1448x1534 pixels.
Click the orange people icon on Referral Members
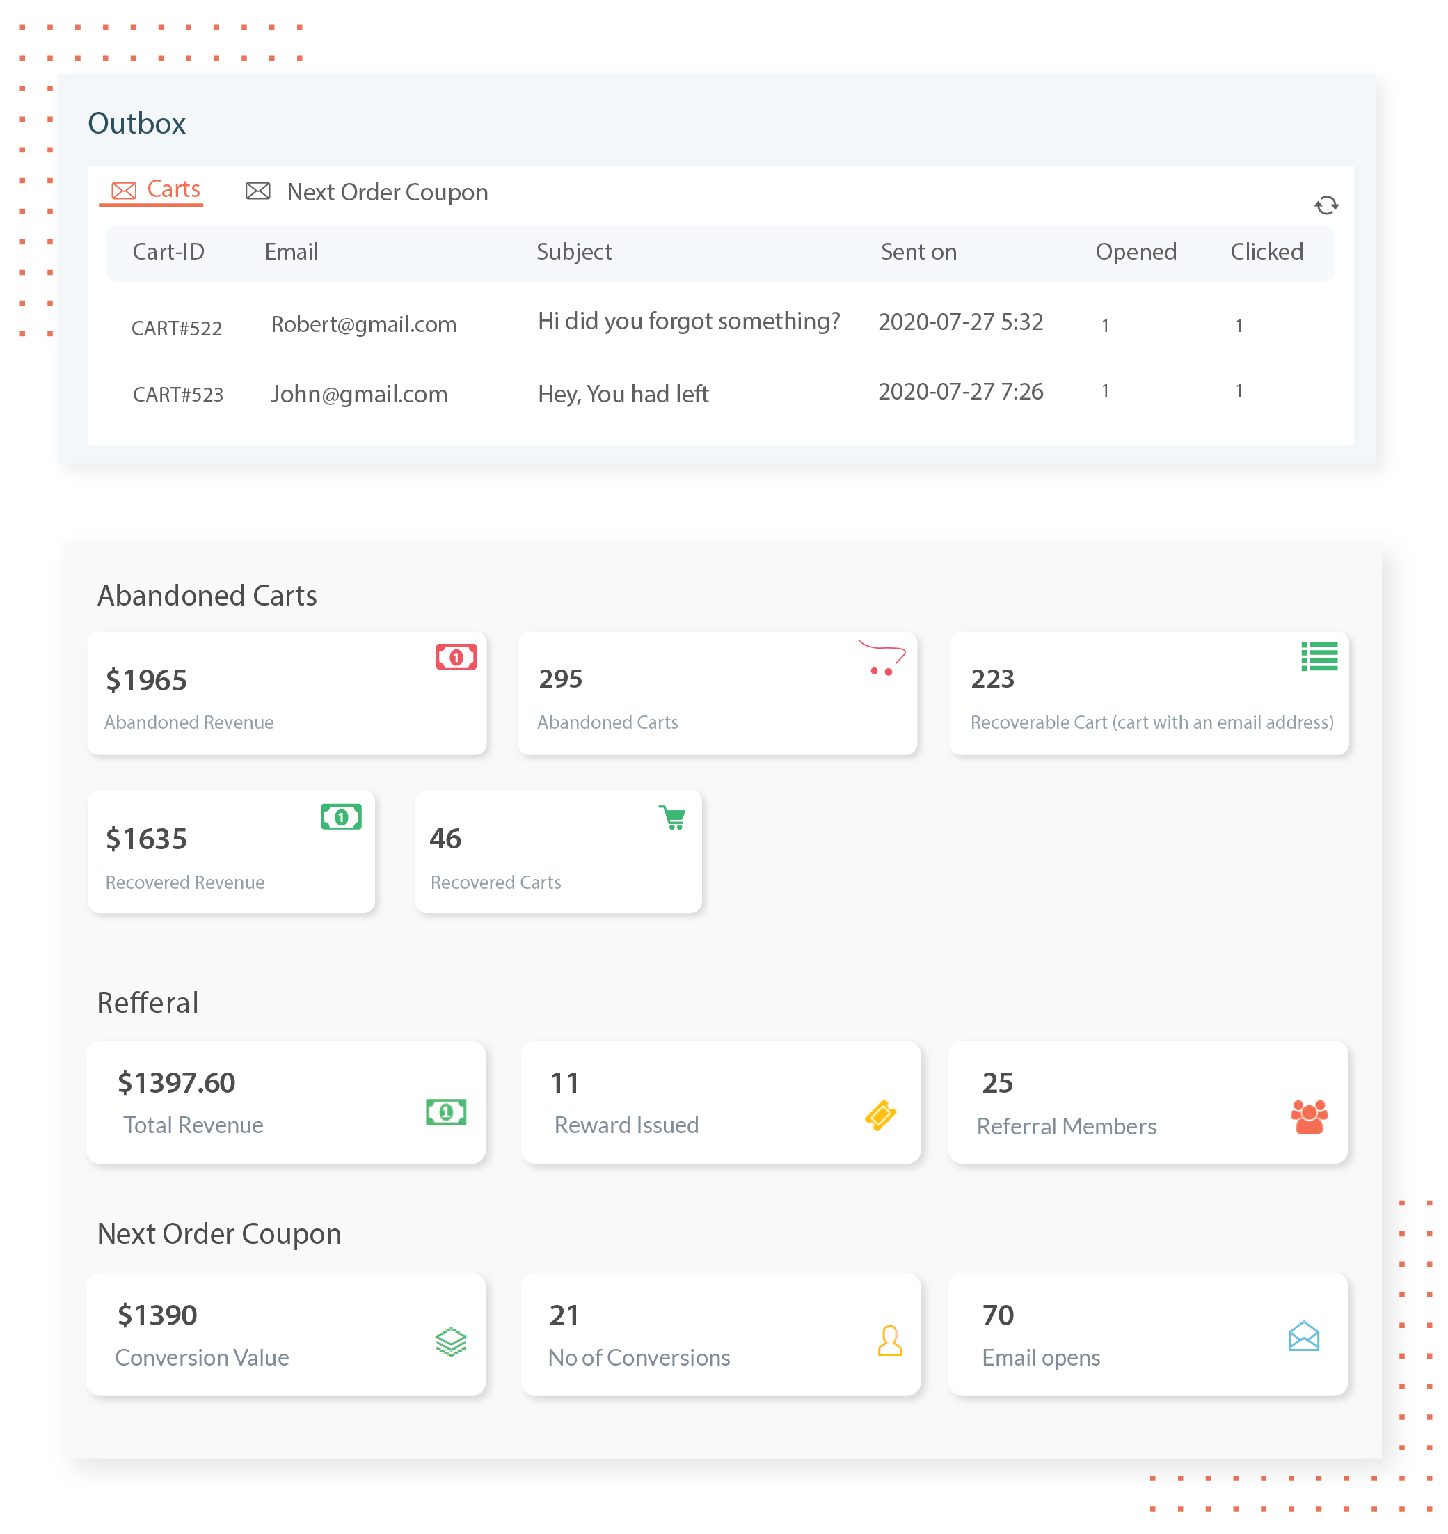[1308, 1116]
